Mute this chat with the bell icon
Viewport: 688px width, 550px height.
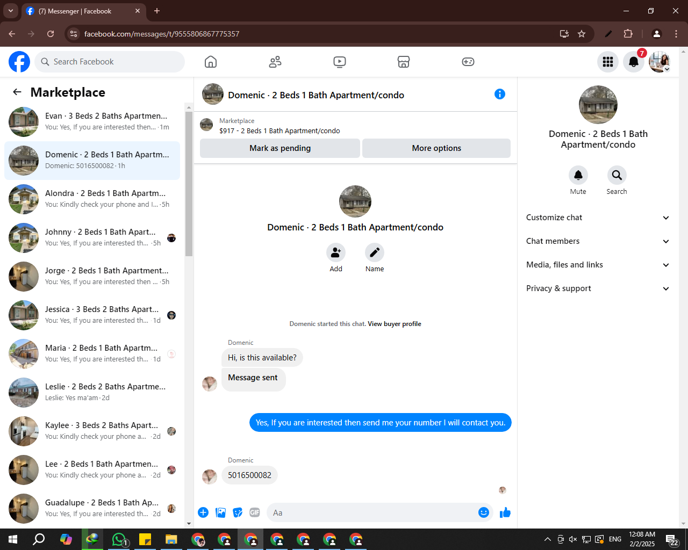(x=578, y=175)
